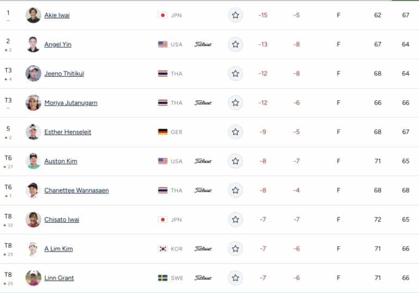Image resolution: width=419 pixels, height=293 pixels.
Task: Open the Angel Yin player link
Action: (x=58, y=44)
